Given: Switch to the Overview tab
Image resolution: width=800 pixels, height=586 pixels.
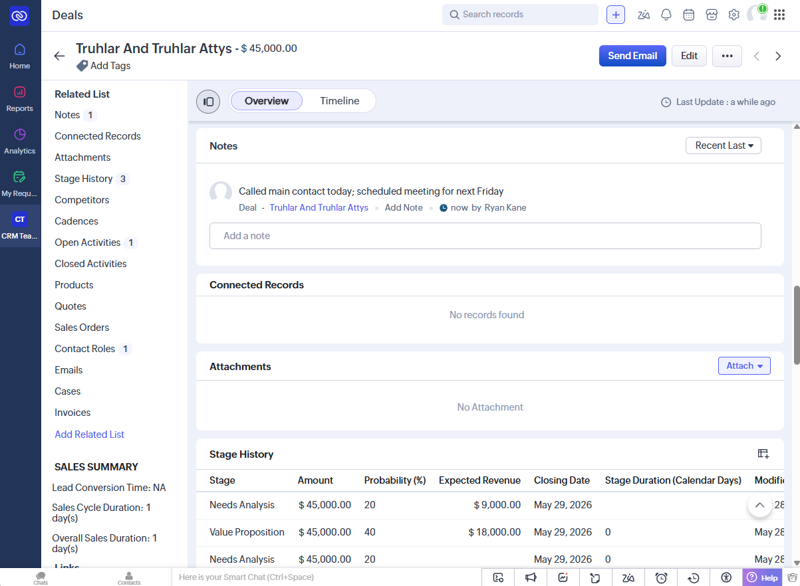Looking at the screenshot, I should [267, 101].
